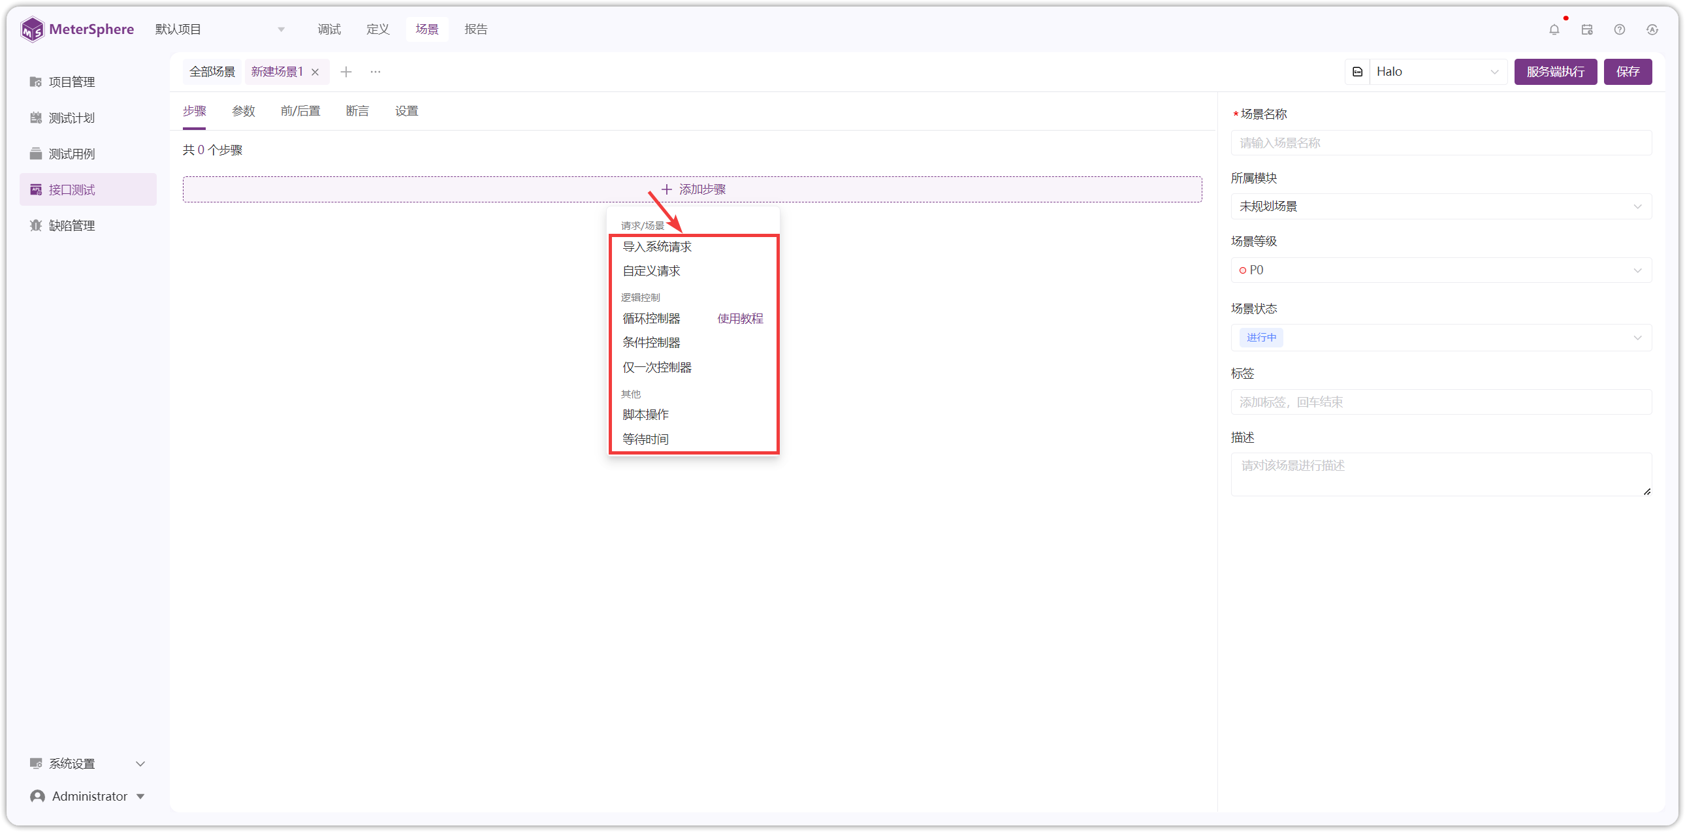Select the 参数 tab

point(244,111)
